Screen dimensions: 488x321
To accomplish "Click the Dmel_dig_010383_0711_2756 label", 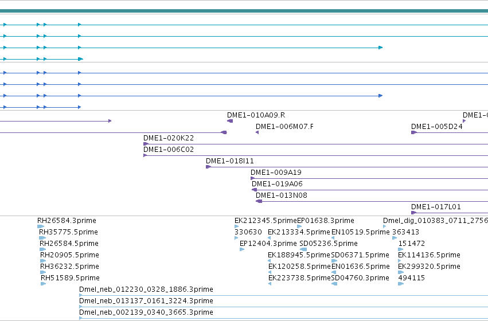I will 435,221.
